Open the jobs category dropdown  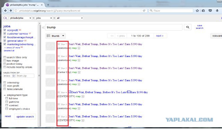tap(44, 18)
